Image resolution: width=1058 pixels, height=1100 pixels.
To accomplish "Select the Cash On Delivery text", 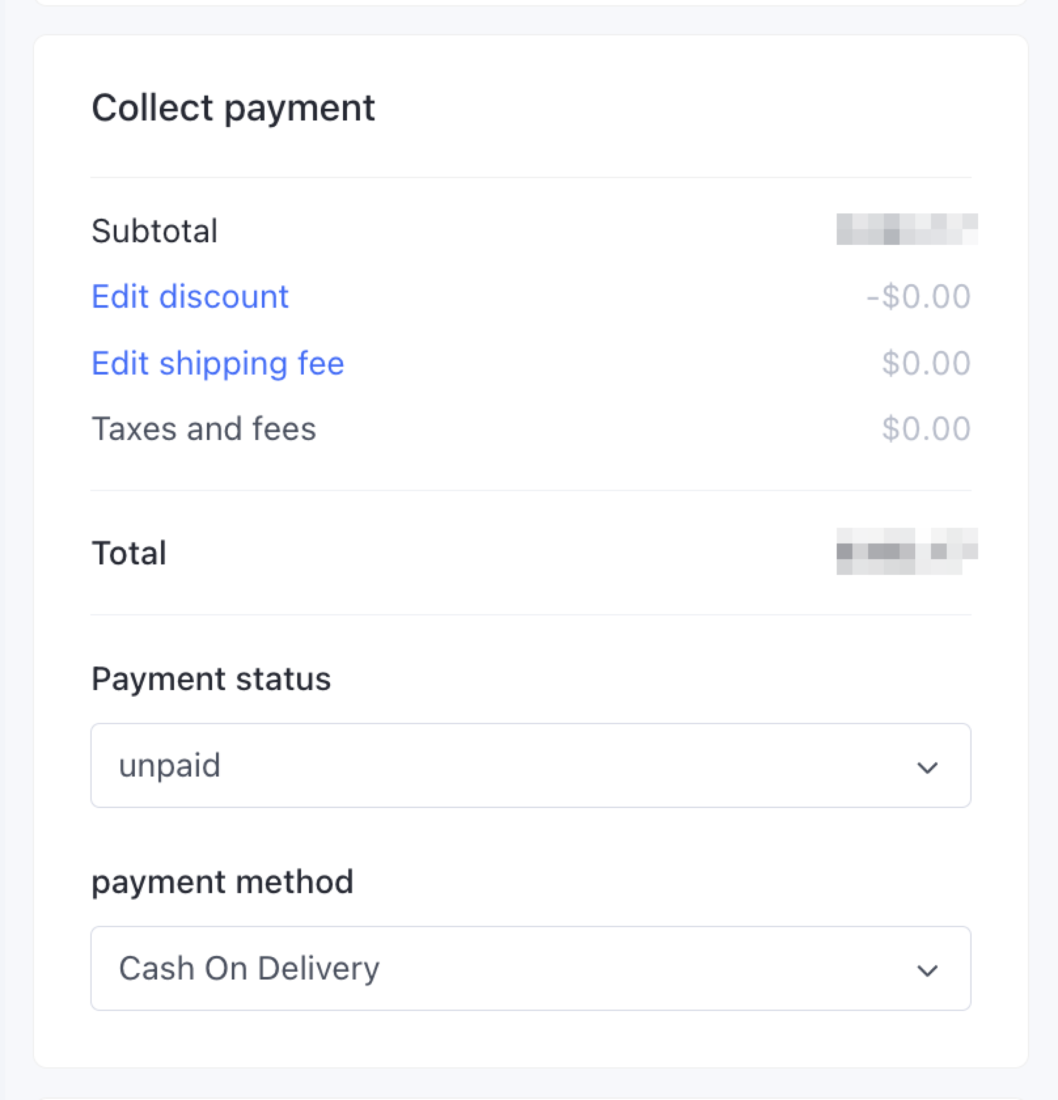I will pos(249,968).
